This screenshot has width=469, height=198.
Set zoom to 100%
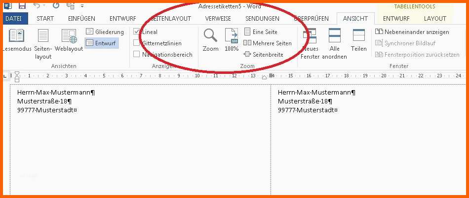coord(232,40)
